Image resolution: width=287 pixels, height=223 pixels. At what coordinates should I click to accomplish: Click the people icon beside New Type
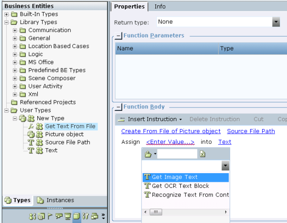tap(31, 118)
